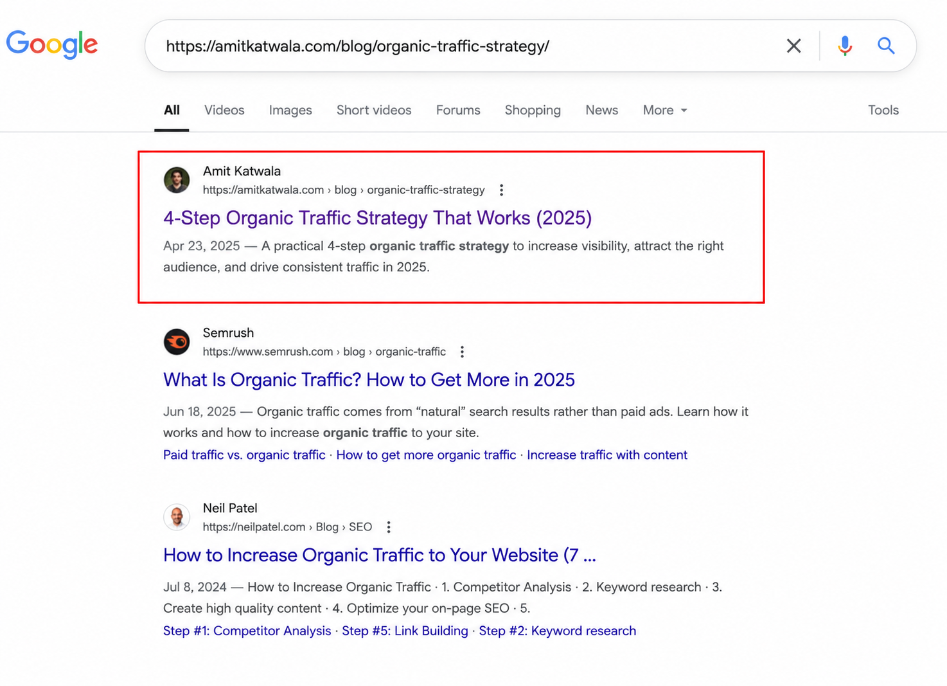Open Amit Katwala result's three-dot menu
Image resolution: width=947 pixels, height=686 pixels.
pos(501,190)
